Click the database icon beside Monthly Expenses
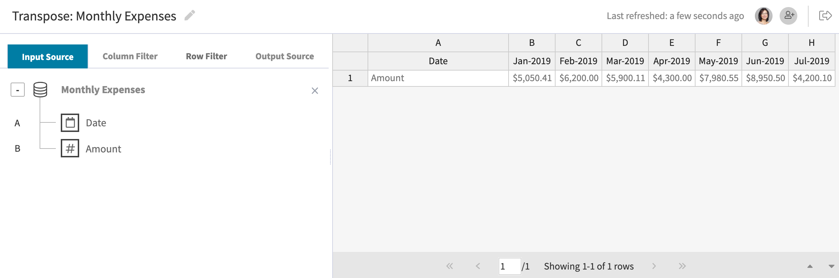 39,90
